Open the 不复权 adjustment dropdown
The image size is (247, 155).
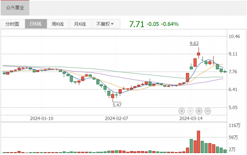coord(105,24)
